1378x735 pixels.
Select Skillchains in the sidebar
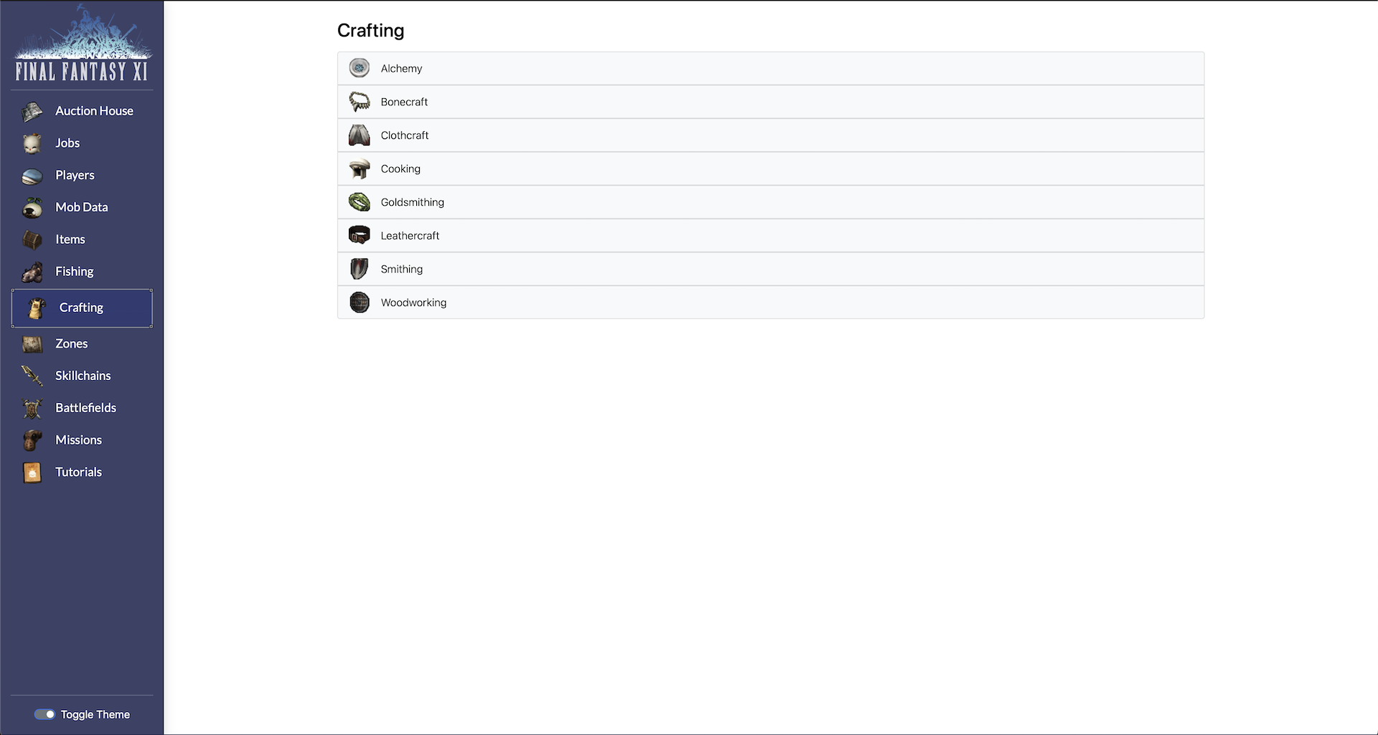click(x=83, y=376)
